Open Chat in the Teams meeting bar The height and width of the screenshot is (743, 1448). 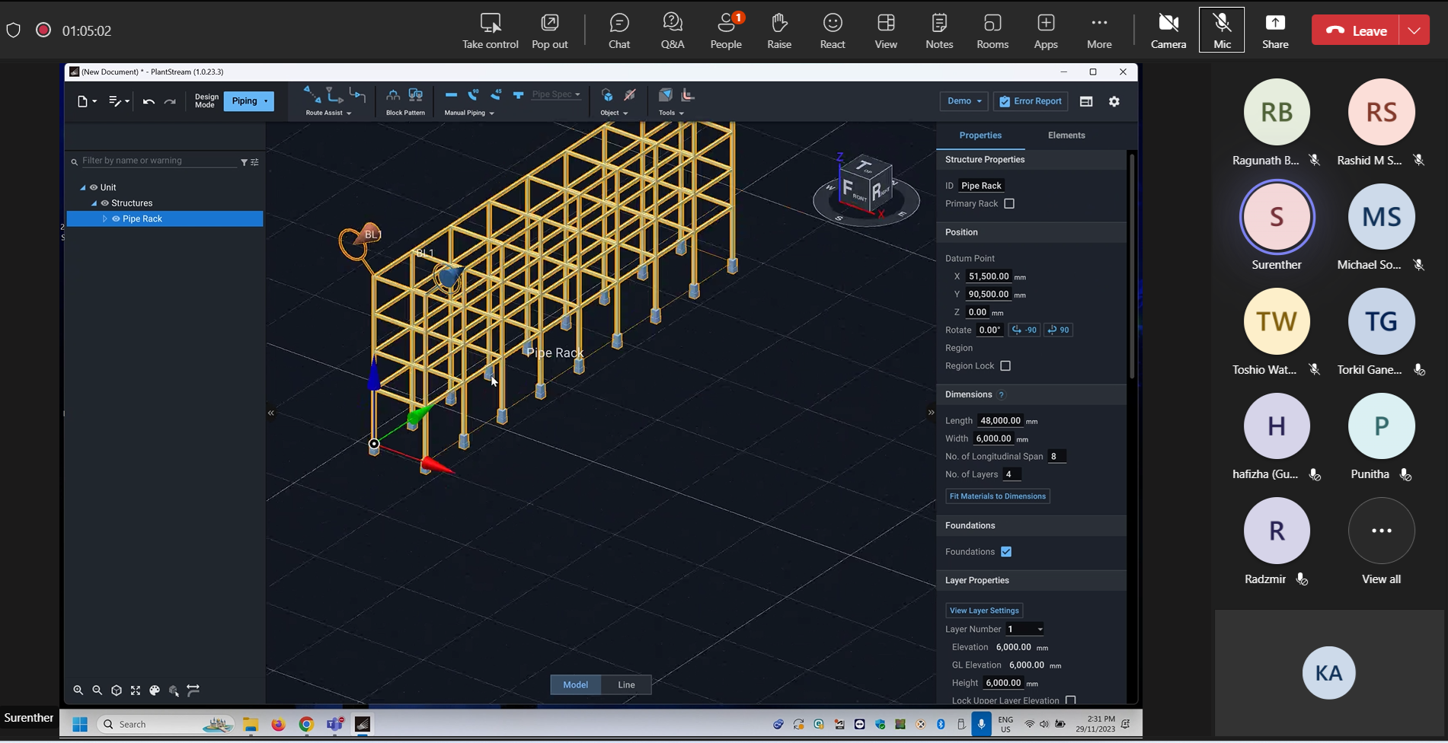click(x=619, y=30)
